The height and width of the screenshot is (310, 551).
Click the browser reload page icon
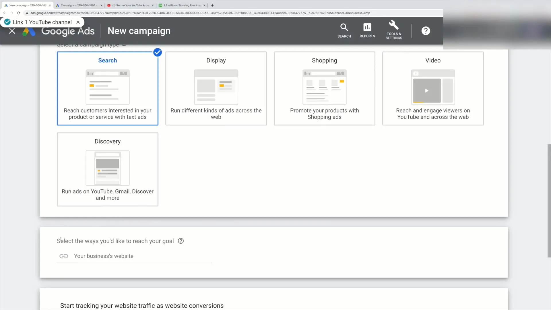(19, 13)
